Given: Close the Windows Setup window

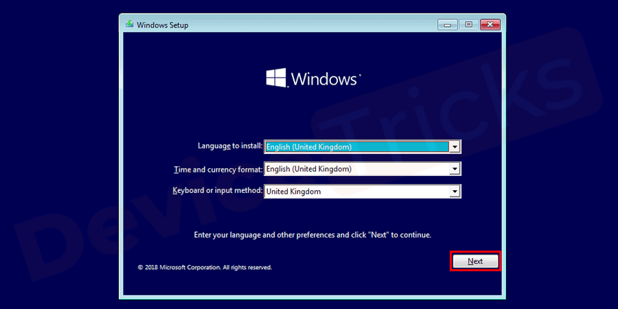Looking at the screenshot, I should tap(490, 25).
